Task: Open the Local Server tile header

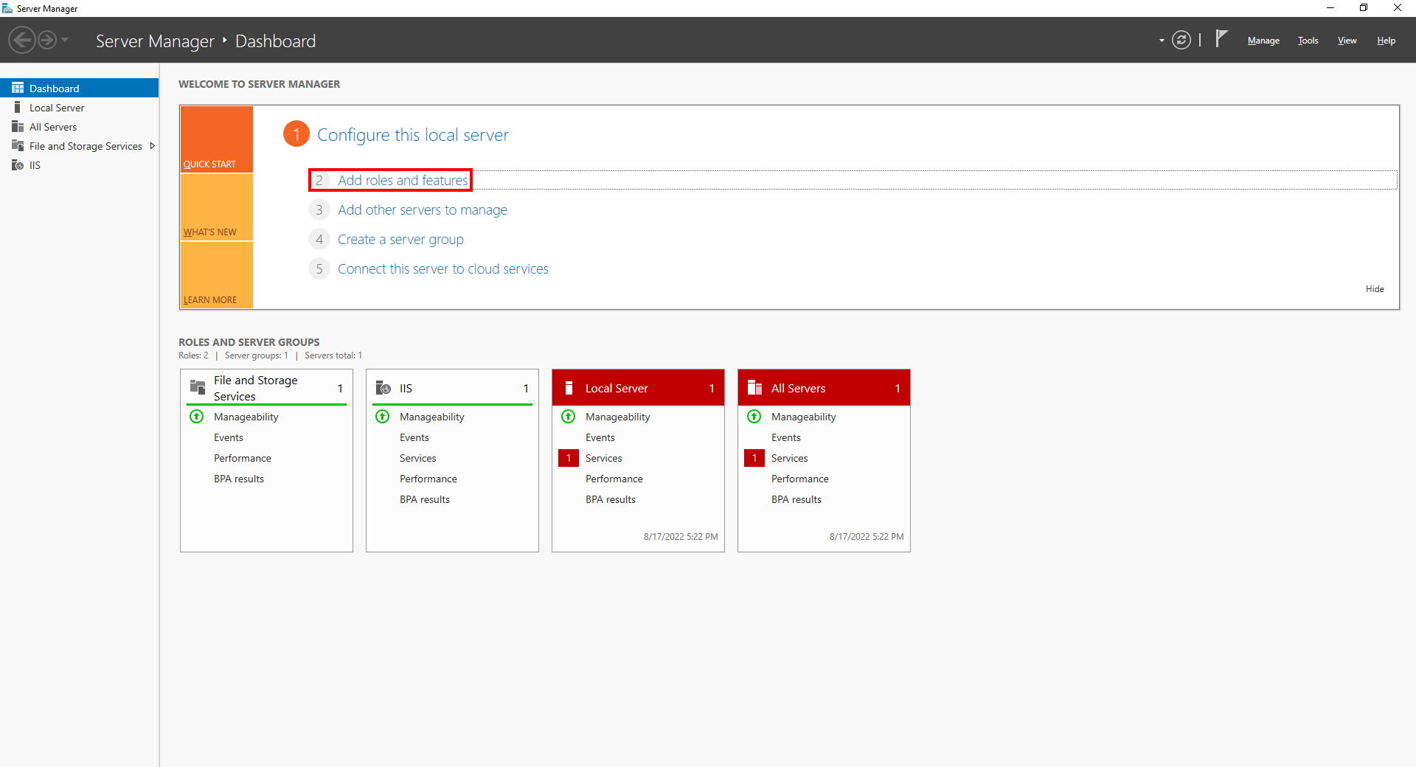Action: [638, 388]
